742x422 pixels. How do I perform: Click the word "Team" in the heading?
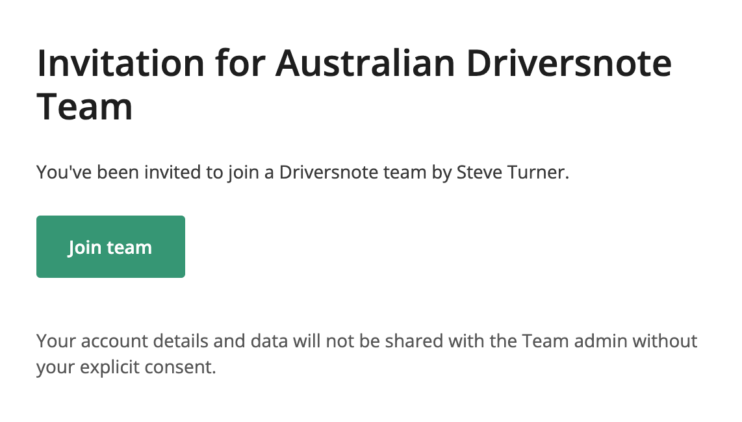(x=84, y=107)
